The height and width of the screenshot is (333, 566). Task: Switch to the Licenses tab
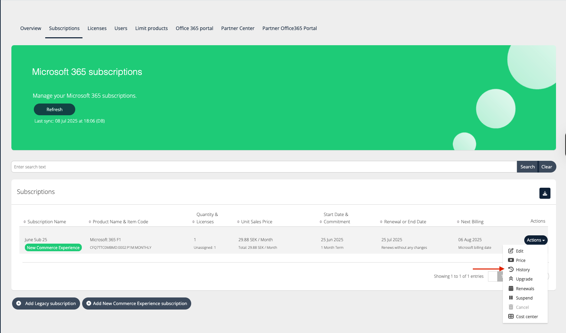tap(97, 28)
